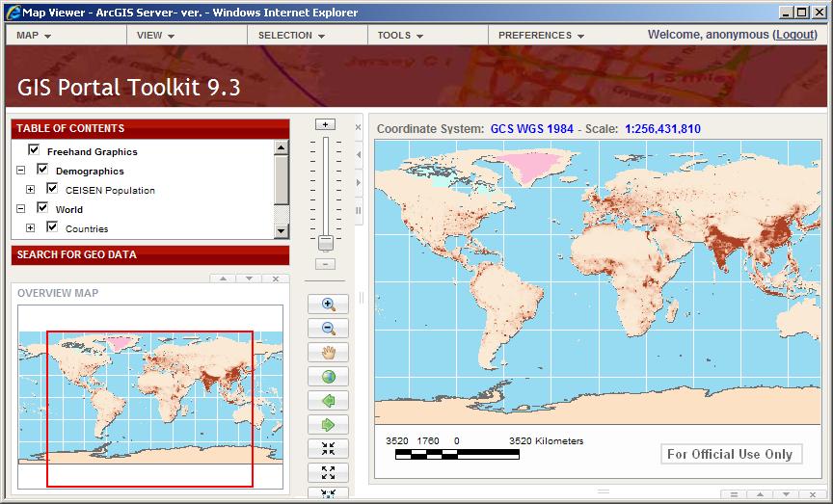Select the Zoom Out magnifier tool
The height and width of the screenshot is (504, 833).
[329, 329]
